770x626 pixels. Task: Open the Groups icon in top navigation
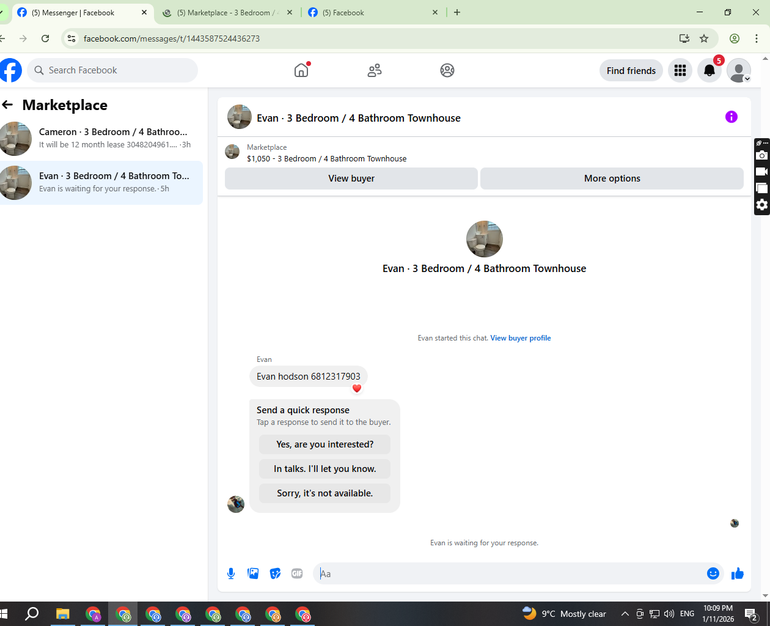(x=447, y=70)
